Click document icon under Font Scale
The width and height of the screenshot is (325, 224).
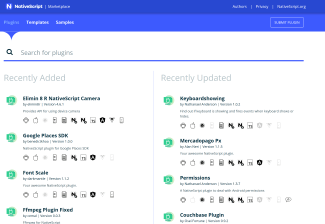(64, 194)
